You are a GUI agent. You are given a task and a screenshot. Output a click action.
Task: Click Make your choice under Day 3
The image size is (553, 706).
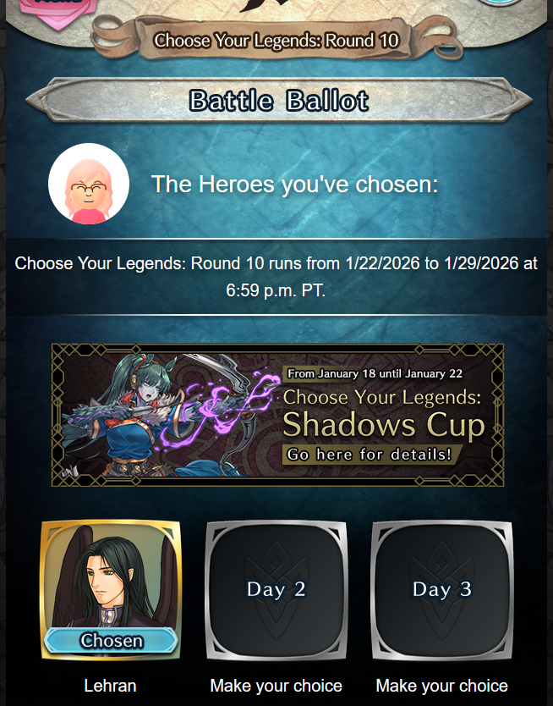(x=442, y=686)
